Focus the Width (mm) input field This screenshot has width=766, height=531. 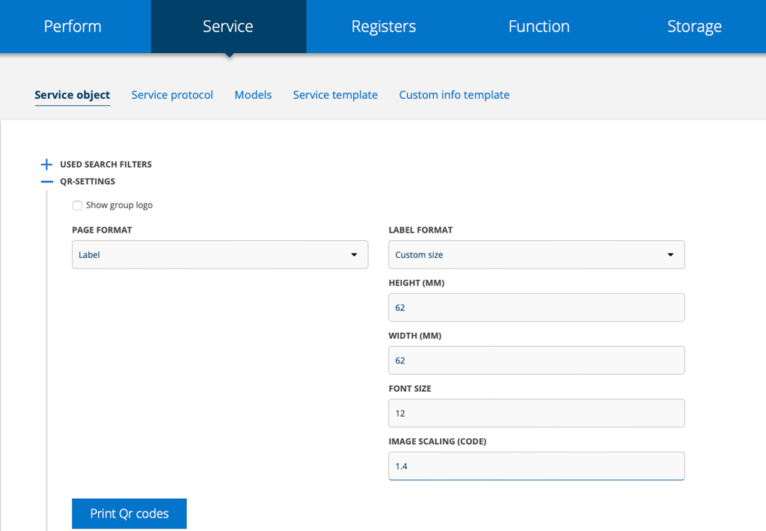coord(536,360)
